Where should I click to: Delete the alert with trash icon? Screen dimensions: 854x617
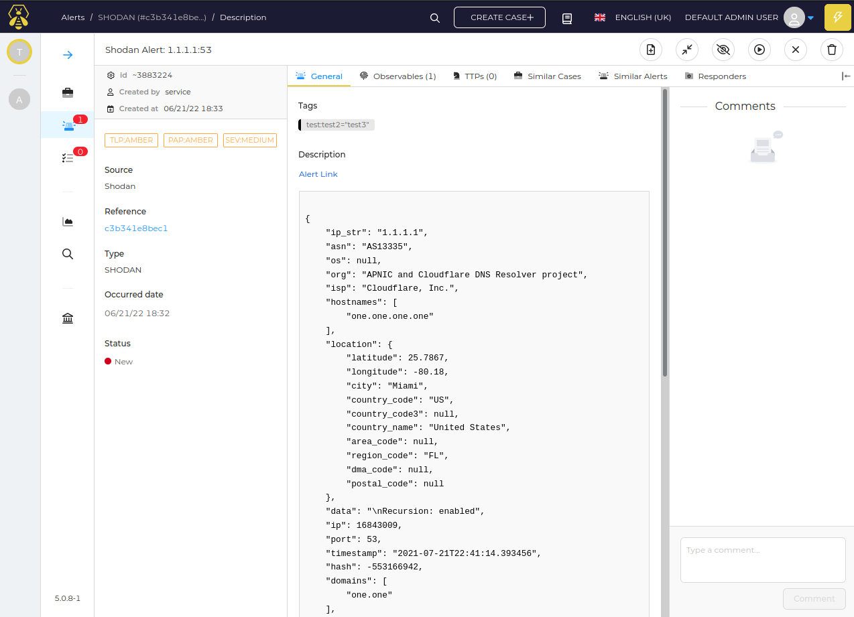point(832,50)
